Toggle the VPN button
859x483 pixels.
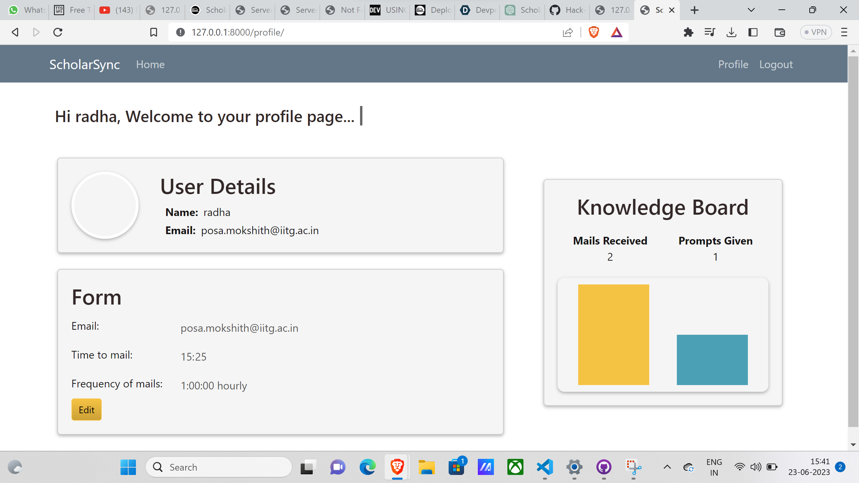coord(815,32)
